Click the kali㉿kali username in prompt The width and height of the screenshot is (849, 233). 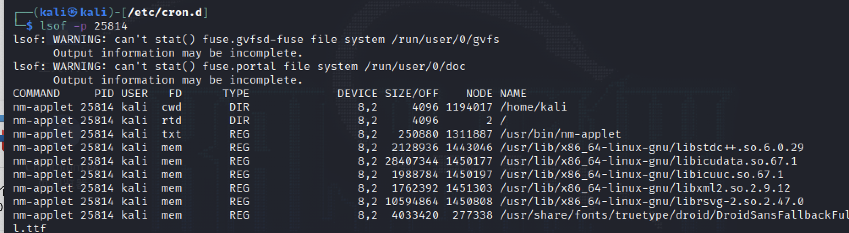(73, 12)
